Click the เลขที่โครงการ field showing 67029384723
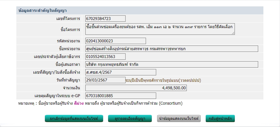Screen dimensions: 280x127 [x=105, y=19]
